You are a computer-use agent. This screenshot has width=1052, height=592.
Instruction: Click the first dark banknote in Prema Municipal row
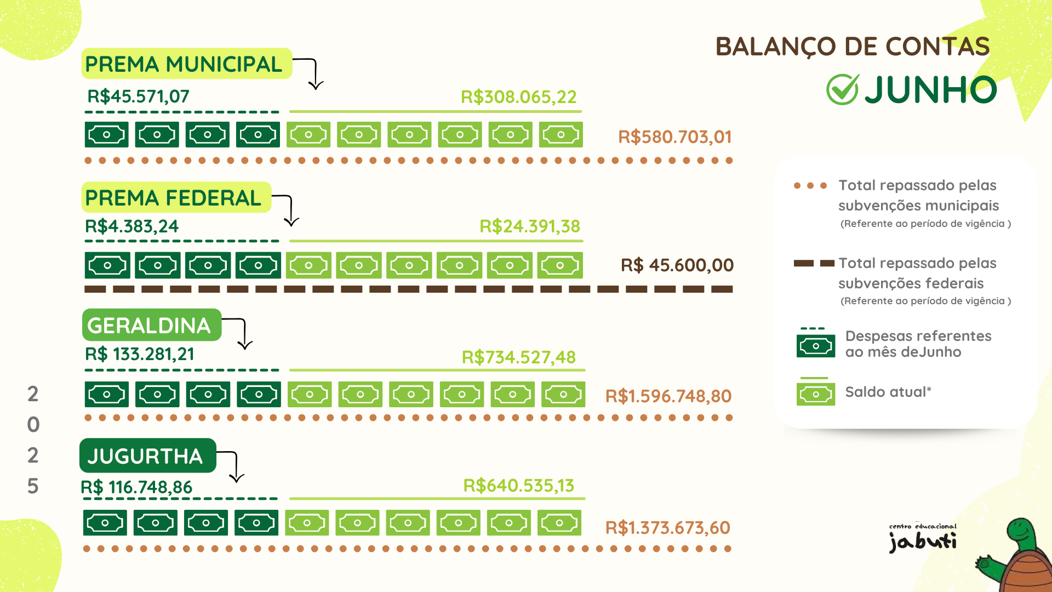pyautogui.click(x=106, y=135)
